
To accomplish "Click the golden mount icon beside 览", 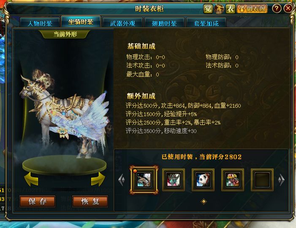I will click(x=219, y=9).
